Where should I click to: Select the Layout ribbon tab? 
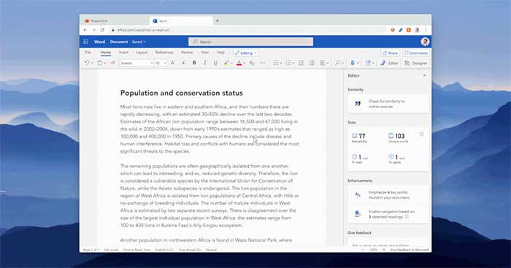click(142, 52)
